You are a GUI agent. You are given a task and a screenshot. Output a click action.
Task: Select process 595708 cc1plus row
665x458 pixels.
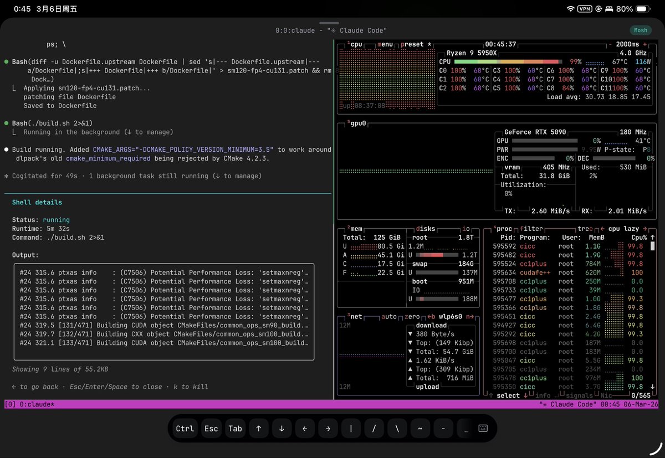coord(567,281)
